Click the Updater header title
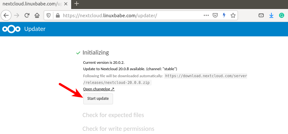The width and height of the screenshot is (288, 134). tap(35, 29)
